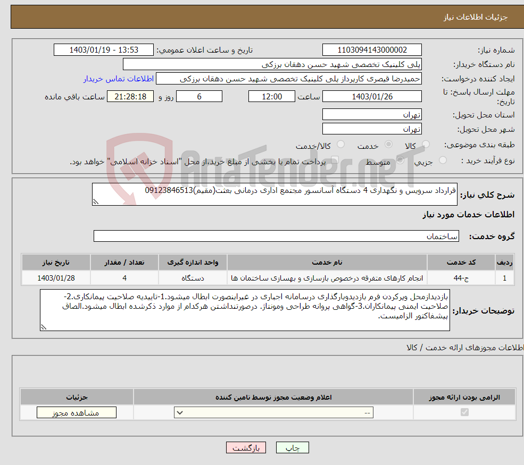Click the اطلاعات خدمات مورد نیاز heading
This screenshot has width=524, height=465.
(x=468, y=215)
